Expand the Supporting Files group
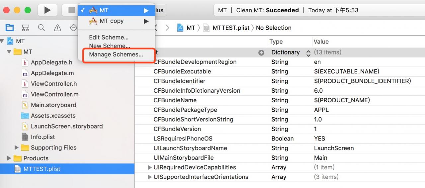Image resolution: width=425 pixels, height=188 pixels. coord(16,147)
